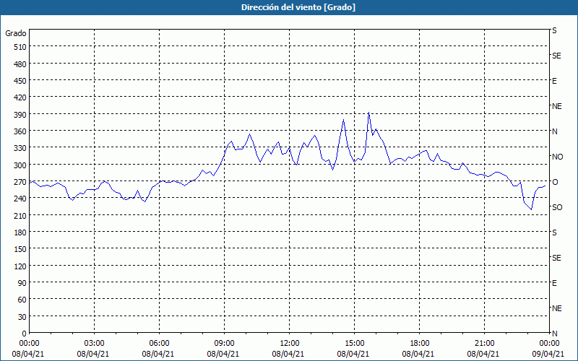Pick the 120 degree axis label
578x361 pixels.
[20, 266]
